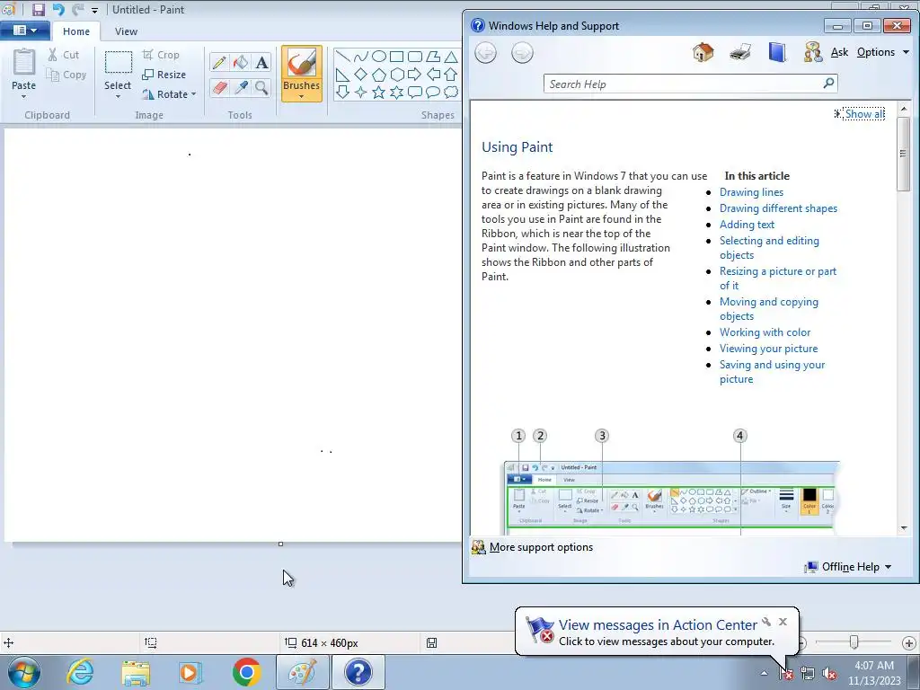The image size is (920, 690).
Task: Click More support options link
Action: click(540, 547)
